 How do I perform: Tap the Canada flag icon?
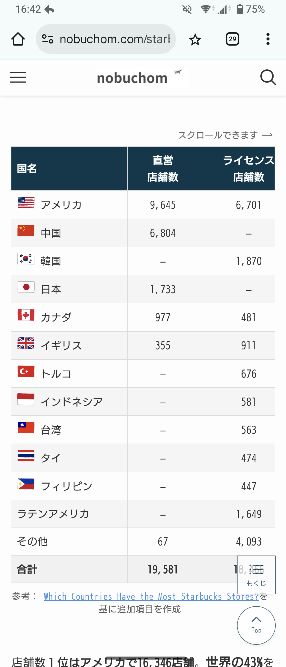(x=26, y=315)
